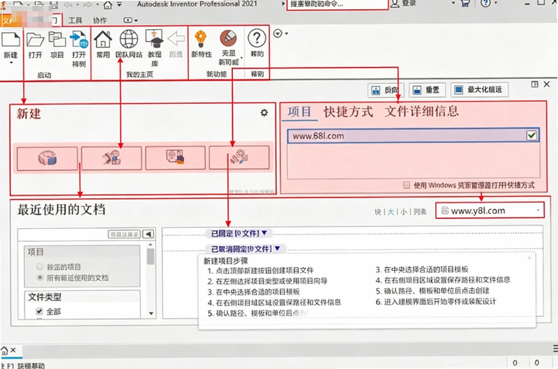Click the filter panel scrollbar thumb

(151, 256)
